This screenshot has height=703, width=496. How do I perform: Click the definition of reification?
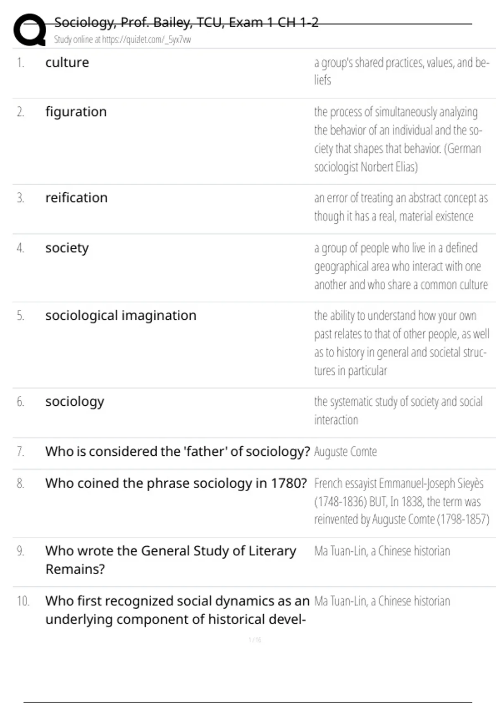coord(401,207)
